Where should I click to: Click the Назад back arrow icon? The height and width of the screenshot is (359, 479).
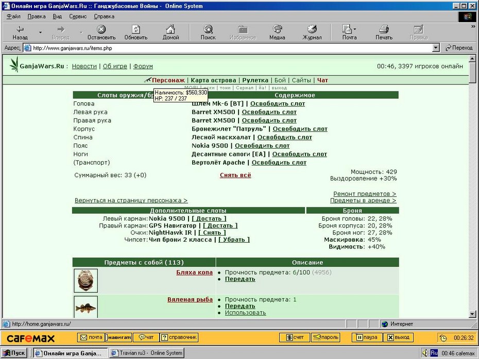click(x=20, y=29)
